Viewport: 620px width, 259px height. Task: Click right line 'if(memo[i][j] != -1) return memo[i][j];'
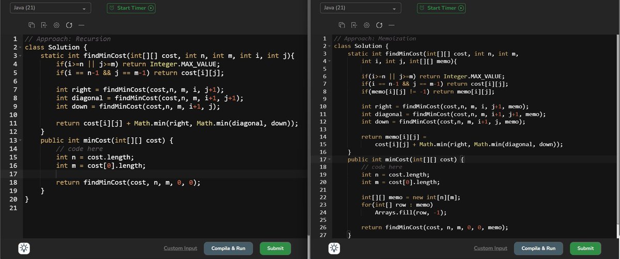tap(428, 92)
